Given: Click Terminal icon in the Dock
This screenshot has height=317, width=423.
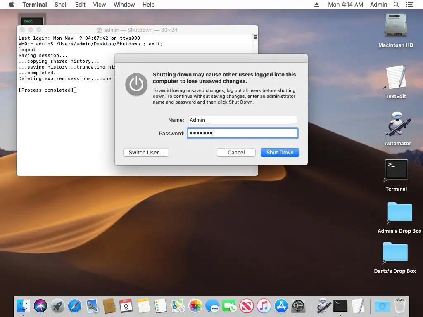Looking at the screenshot, I should pos(340,306).
